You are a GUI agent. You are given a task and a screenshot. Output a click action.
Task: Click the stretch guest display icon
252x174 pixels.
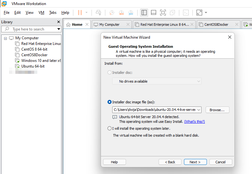click(199, 13)
